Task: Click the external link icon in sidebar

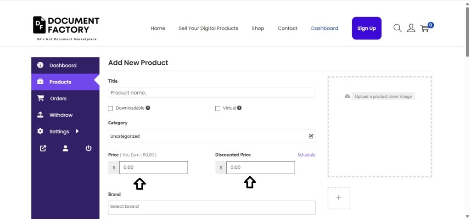Action: pyautogui.click(x=43, y=148)
